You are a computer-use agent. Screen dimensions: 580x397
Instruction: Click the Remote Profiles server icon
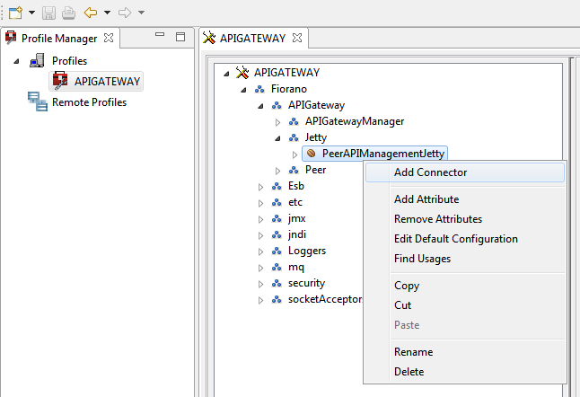coord(38,101)
